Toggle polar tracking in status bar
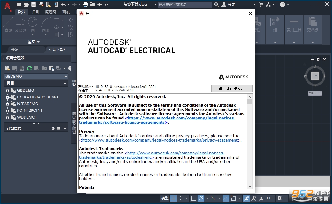Viewport: 332px width, 204px height. (201, 198)
